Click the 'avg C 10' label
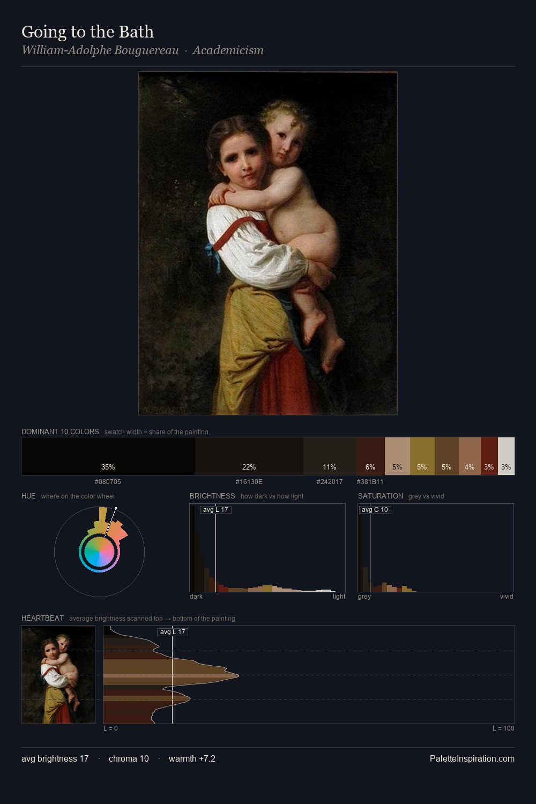 [375, 510]
